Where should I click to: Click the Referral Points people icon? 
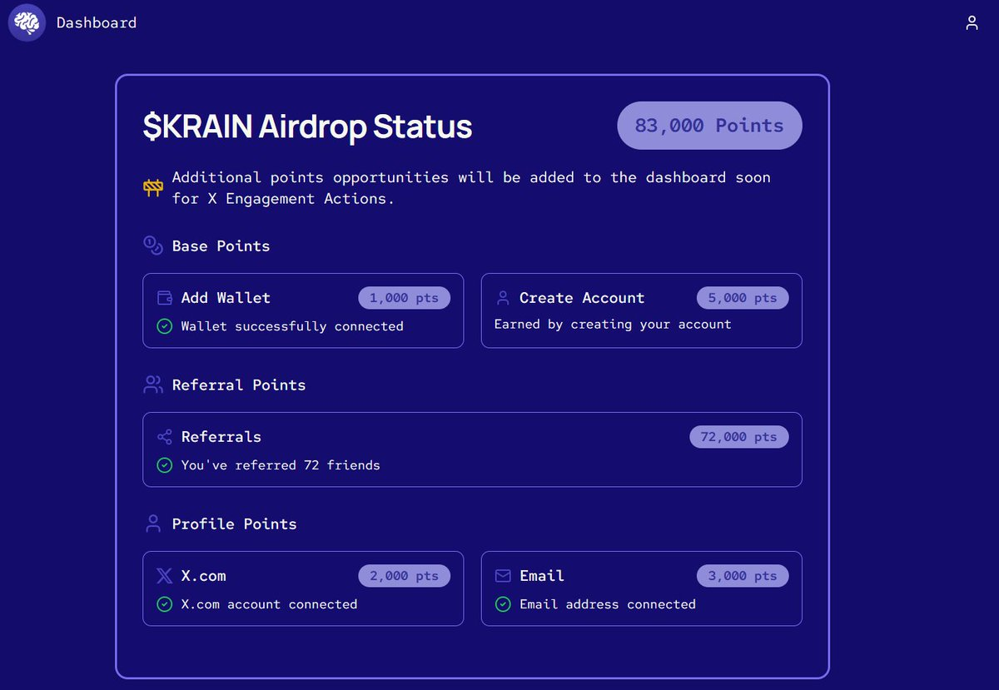152,385
